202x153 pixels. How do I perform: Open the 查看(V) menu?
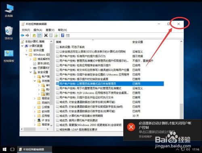(x=50, y=30)
